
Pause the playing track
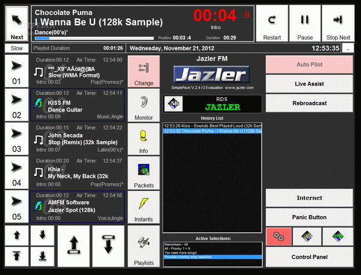tap(305, 23)
